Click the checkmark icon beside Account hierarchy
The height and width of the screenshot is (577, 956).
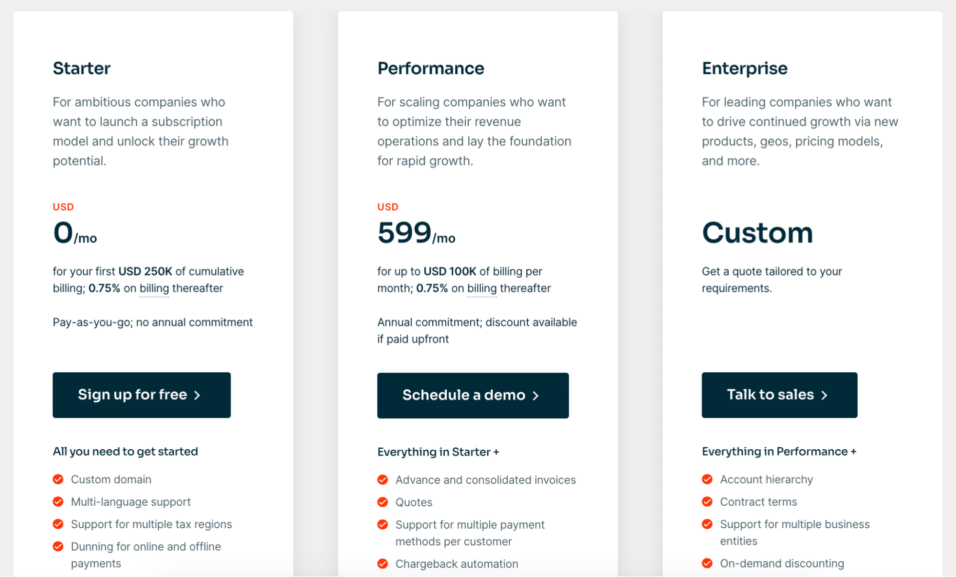tap(707, 479)
